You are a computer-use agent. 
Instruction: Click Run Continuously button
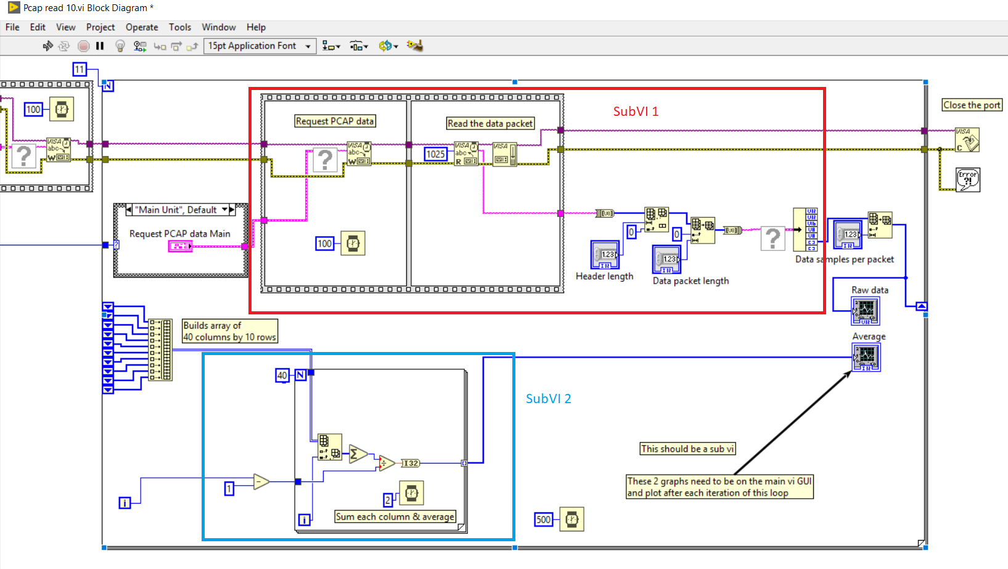tap(64, 46)
